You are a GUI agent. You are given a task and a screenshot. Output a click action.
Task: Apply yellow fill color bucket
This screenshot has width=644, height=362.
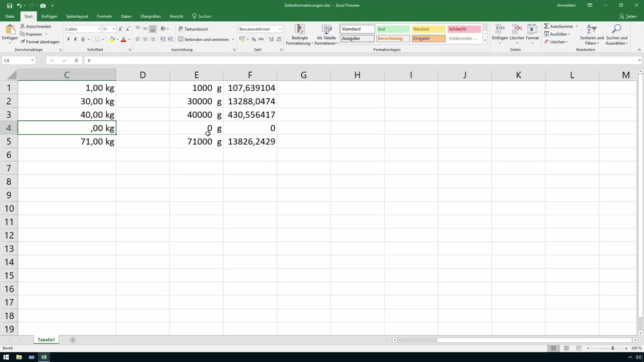tap(112, 39)
